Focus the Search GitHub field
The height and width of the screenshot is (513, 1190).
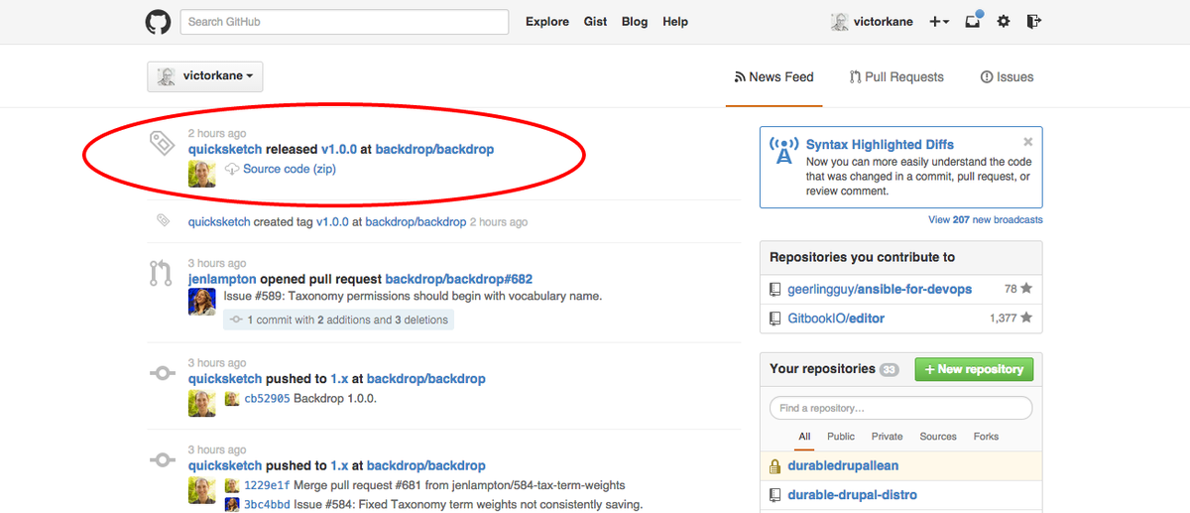344,22
